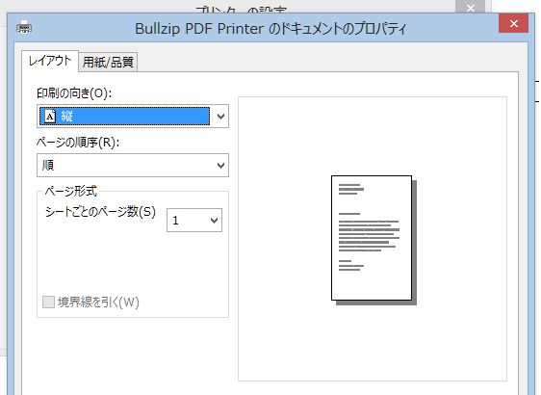Click the value 1 in pages per sheet
The image size is (541, 395).
(175, 221)
